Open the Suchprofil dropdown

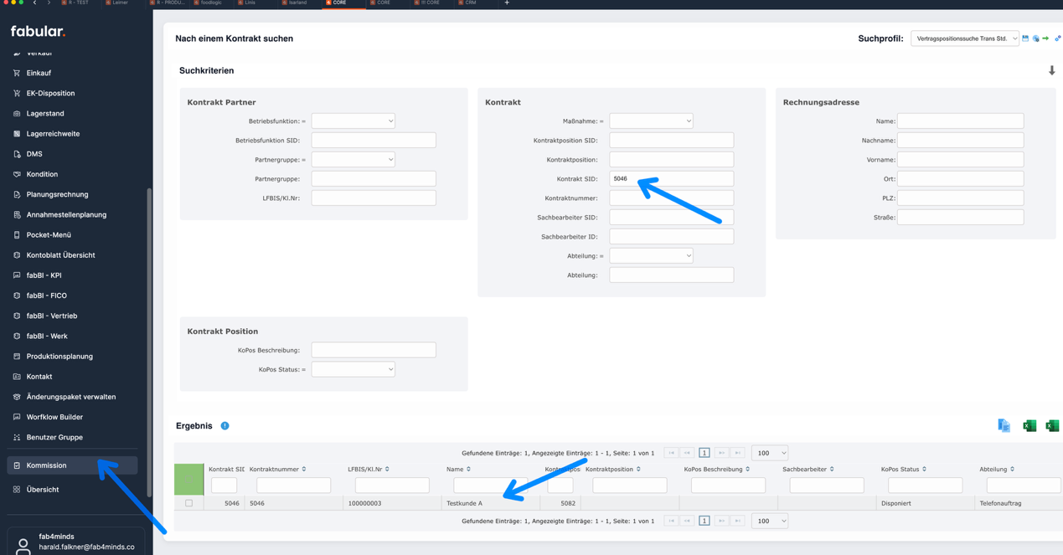pyautogui.click(x=964, y=39)
